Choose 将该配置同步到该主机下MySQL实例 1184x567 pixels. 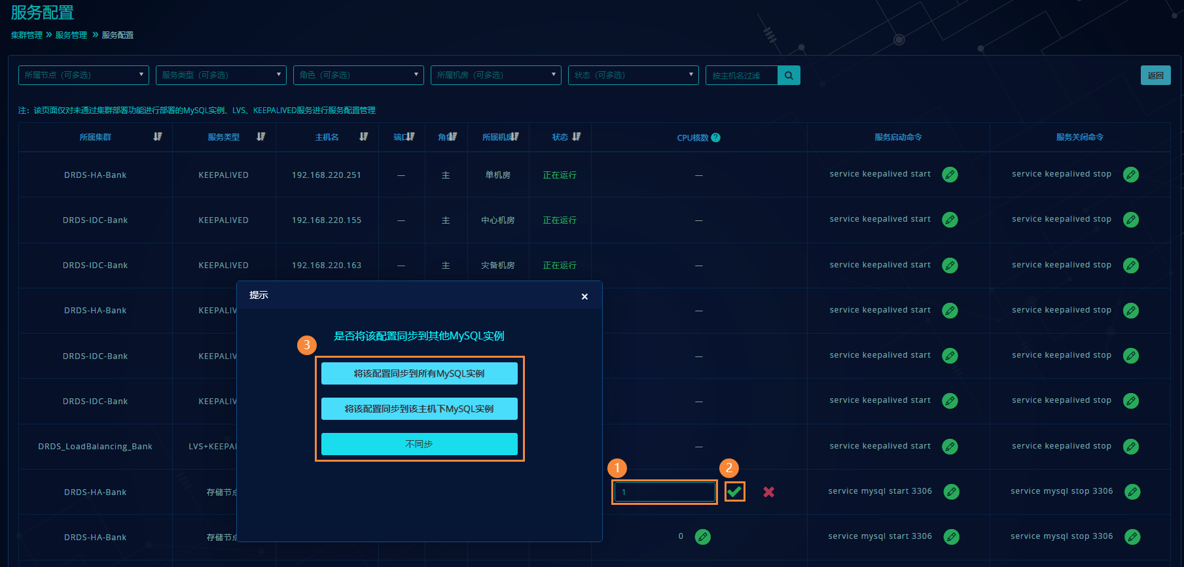pos(420,409)
